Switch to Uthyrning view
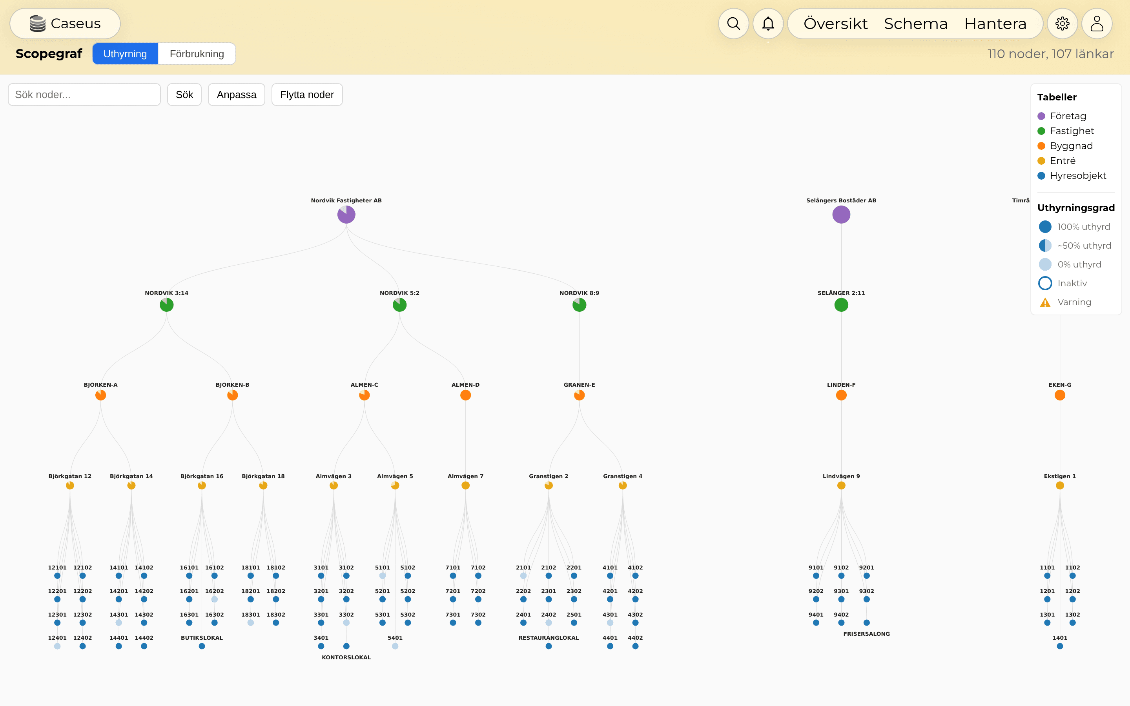This screenshot has width=1130, height=706. pyautogui.click(x=125, y=54)
